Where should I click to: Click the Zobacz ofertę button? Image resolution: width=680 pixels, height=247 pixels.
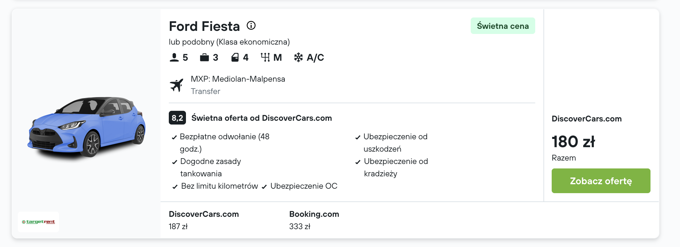click(x=601, y=181)
